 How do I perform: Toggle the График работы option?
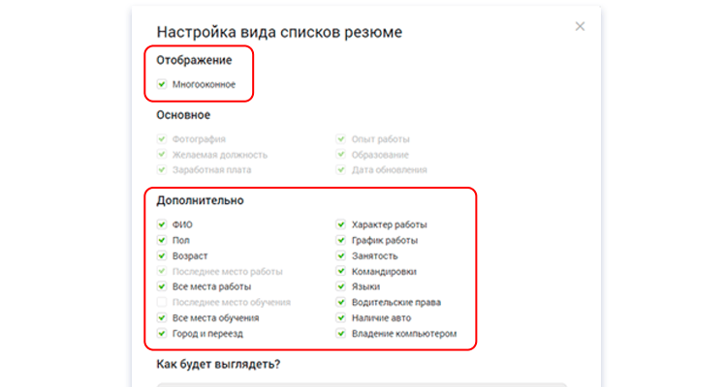click(341, 240)
